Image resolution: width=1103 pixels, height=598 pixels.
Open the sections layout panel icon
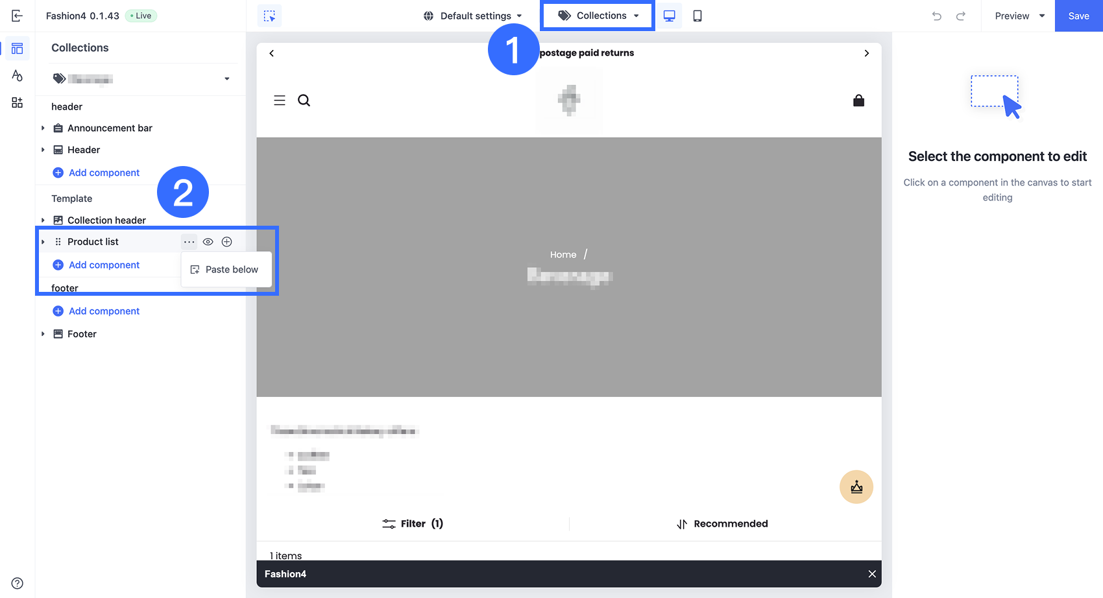[18, 48]
